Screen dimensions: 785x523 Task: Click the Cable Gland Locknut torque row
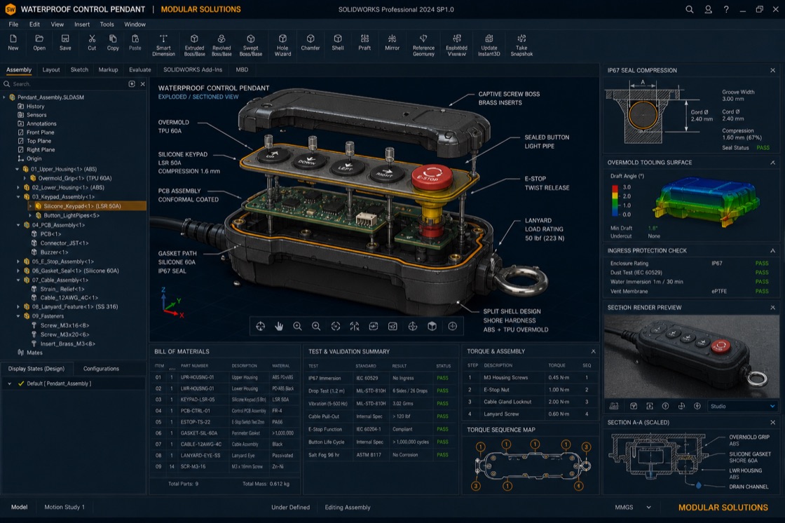tap(530, 402)
